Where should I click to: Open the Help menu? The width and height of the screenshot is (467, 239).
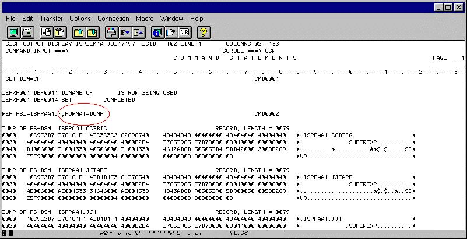pyautogui.click(x=196, y=19)
